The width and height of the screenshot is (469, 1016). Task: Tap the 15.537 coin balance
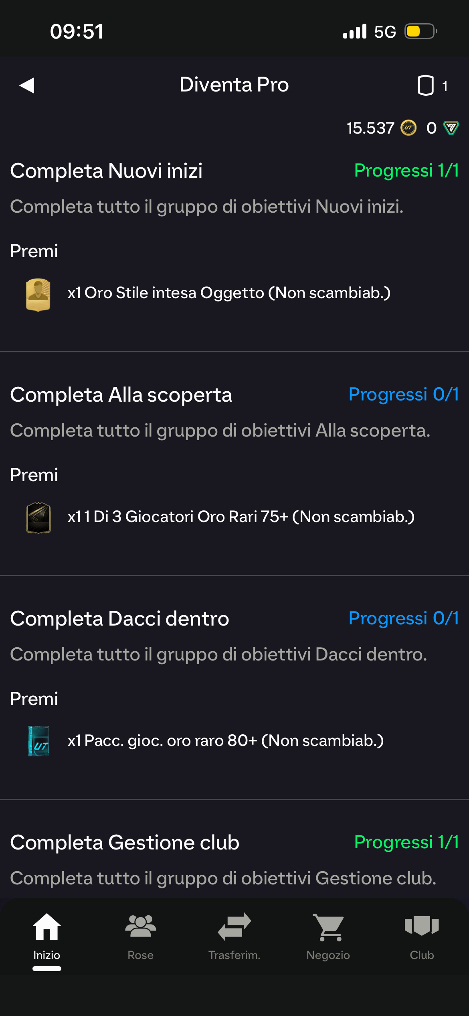click(370, 128)
